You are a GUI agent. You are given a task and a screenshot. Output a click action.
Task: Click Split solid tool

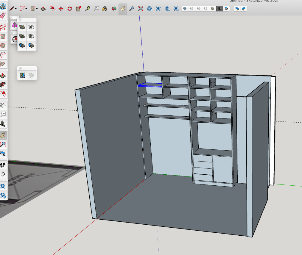pyautogui.click(x=31, y=46)
